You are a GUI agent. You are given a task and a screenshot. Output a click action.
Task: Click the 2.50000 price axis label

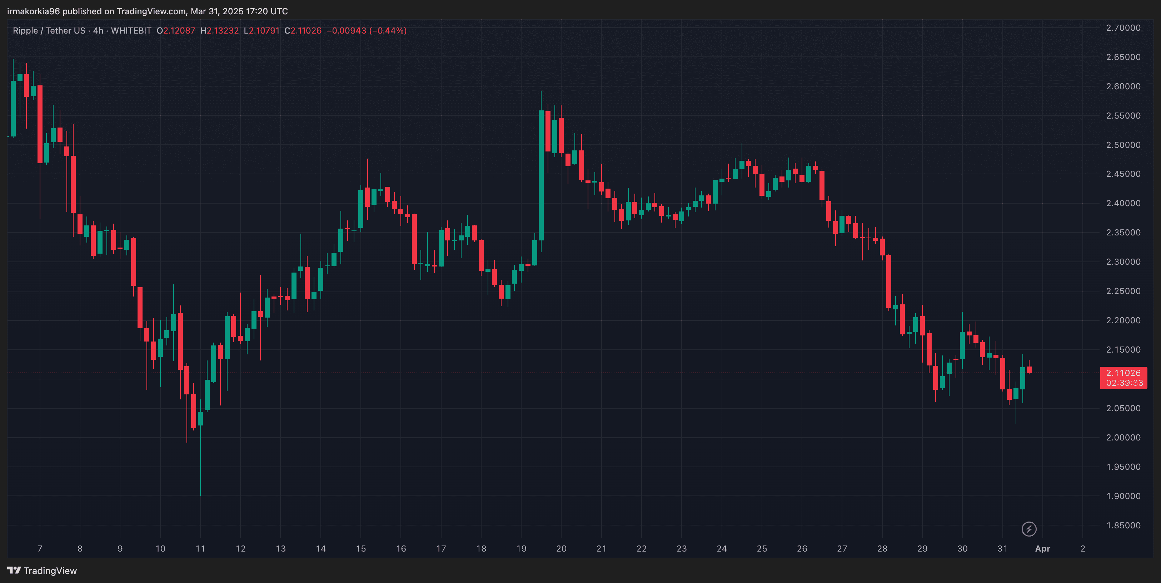tap(1123, 145)
